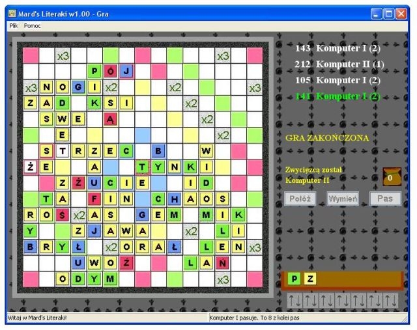Select the green P tile on the rack
417x330 pixels.
click(x=295, y=279)
